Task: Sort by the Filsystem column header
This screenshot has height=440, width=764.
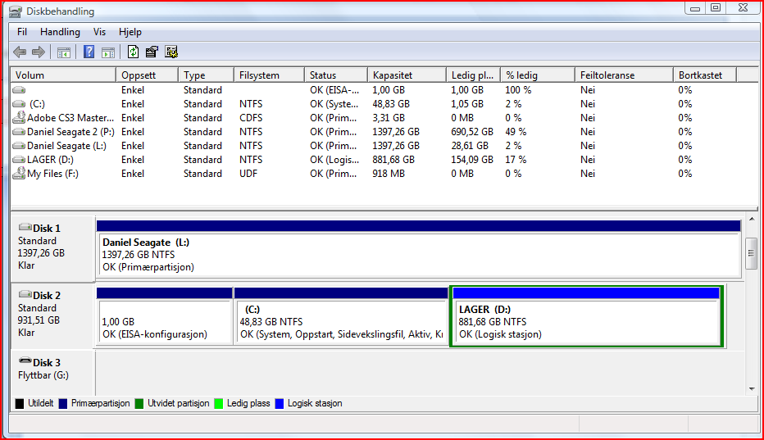Action: [269, 75]
